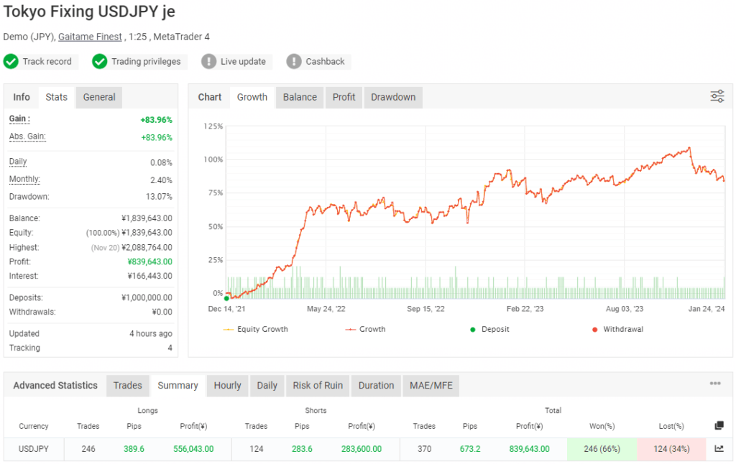
Task: Click the Monthly stats link
Action: pyautogui.click(x=24, y=179)
